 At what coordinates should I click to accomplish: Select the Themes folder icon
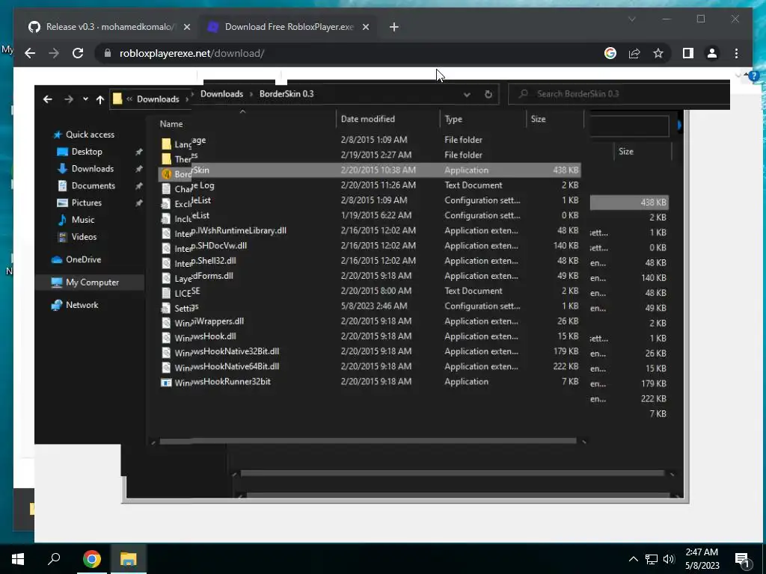167,158
